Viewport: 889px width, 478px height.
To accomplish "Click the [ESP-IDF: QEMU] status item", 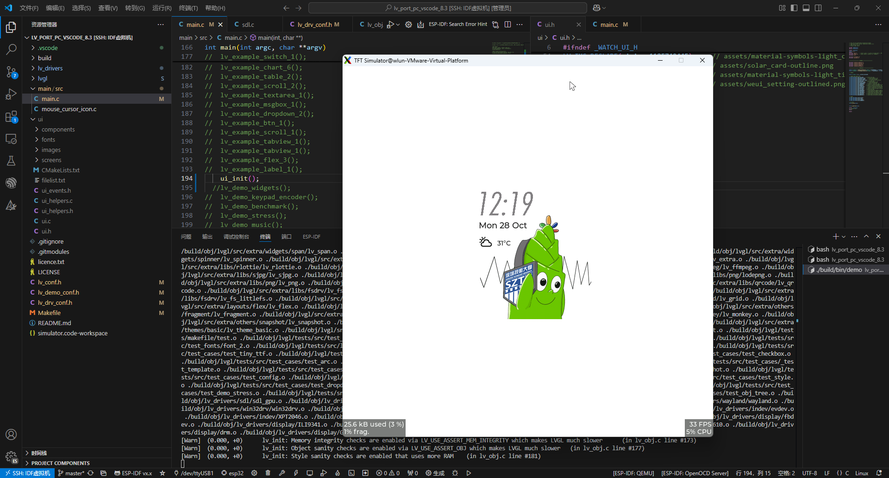I will 633,473.
